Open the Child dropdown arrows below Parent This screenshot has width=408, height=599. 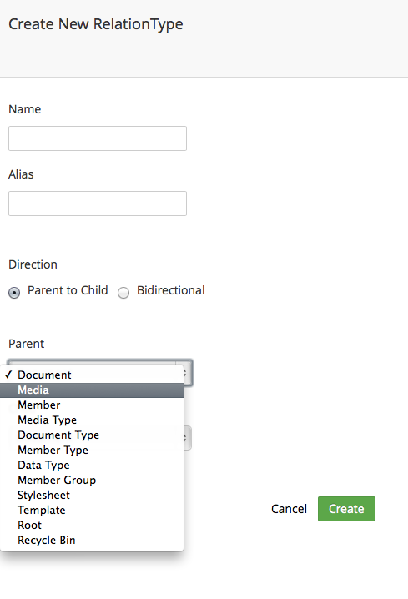(185, 438)
